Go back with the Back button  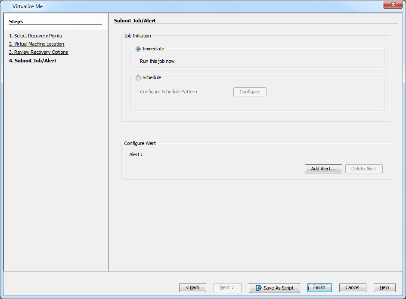[192, 288]
